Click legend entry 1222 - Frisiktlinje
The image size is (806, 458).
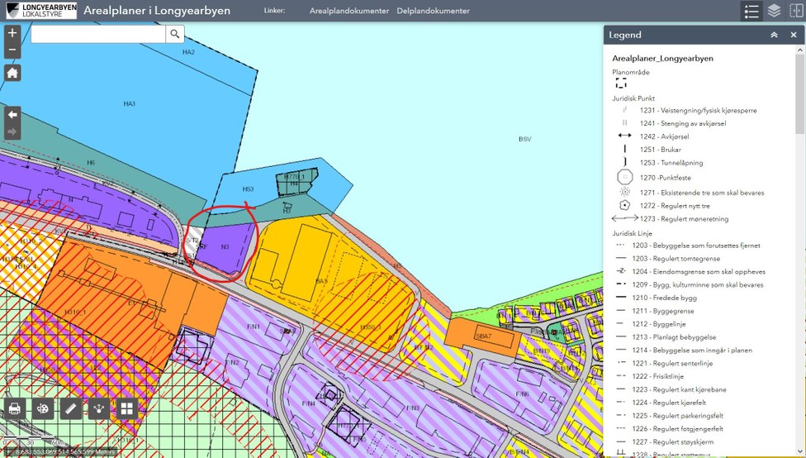pos(658,376)
